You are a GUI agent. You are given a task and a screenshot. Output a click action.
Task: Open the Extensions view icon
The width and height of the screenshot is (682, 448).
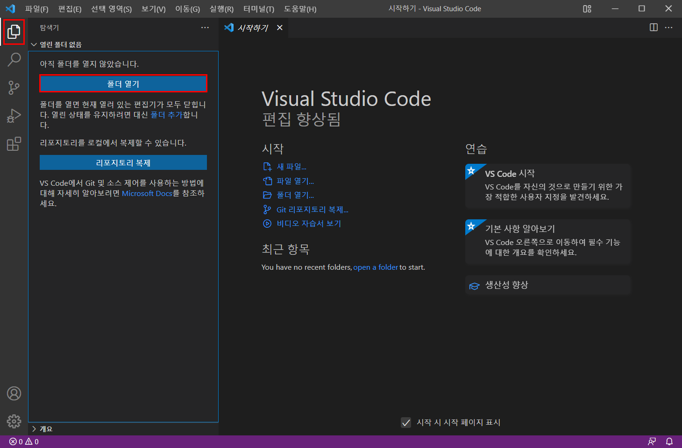click(x=14, y=144)
